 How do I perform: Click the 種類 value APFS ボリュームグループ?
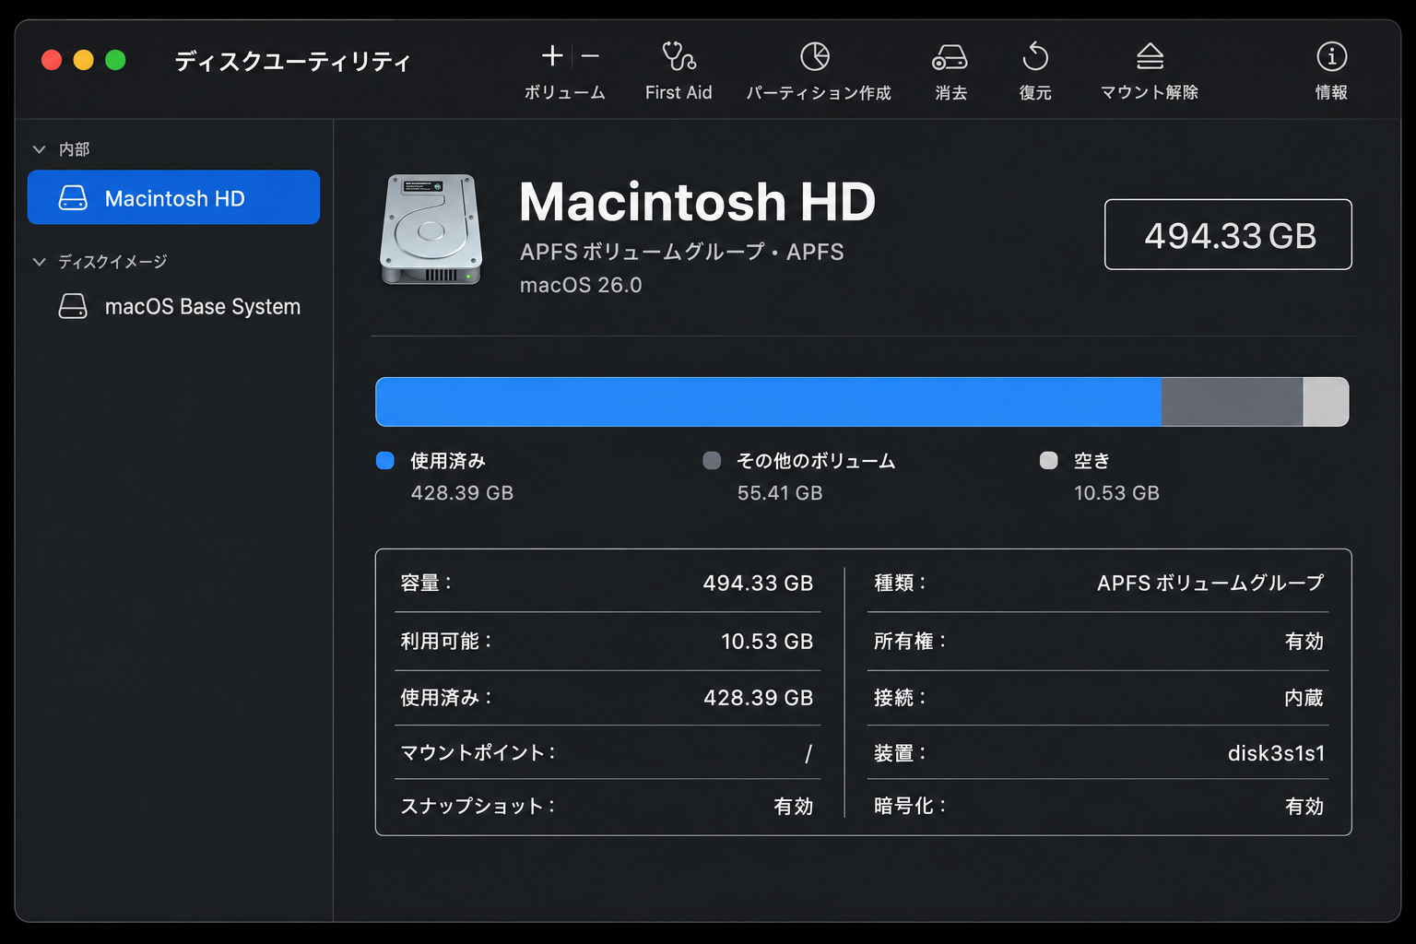(1210, 583)
